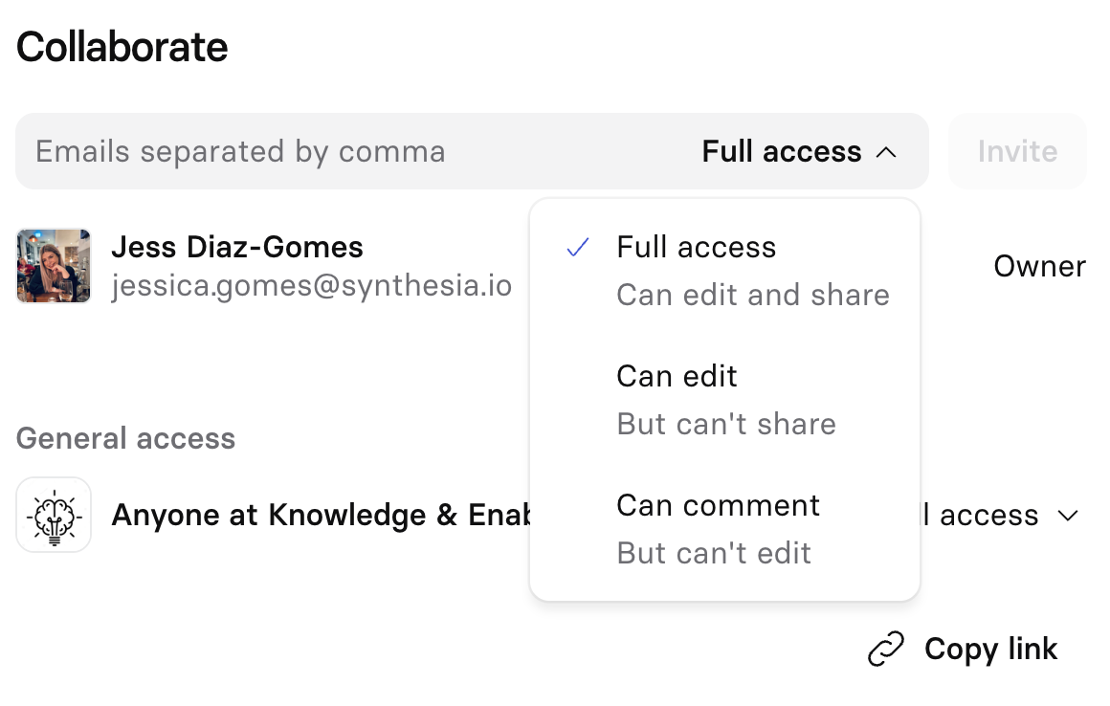This screenshot has width=1110, height=706.
Task: Click Jess Diaz-Gomes profile photo
Action: tap(54, 266)
